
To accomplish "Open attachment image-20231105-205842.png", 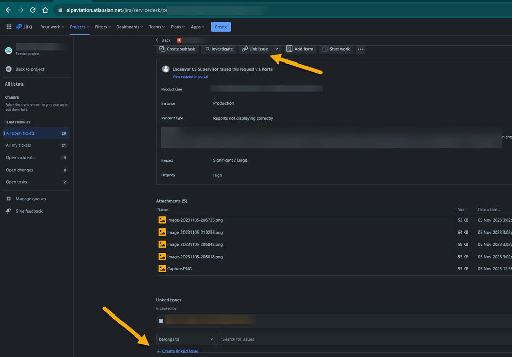I will pos(195,244).
